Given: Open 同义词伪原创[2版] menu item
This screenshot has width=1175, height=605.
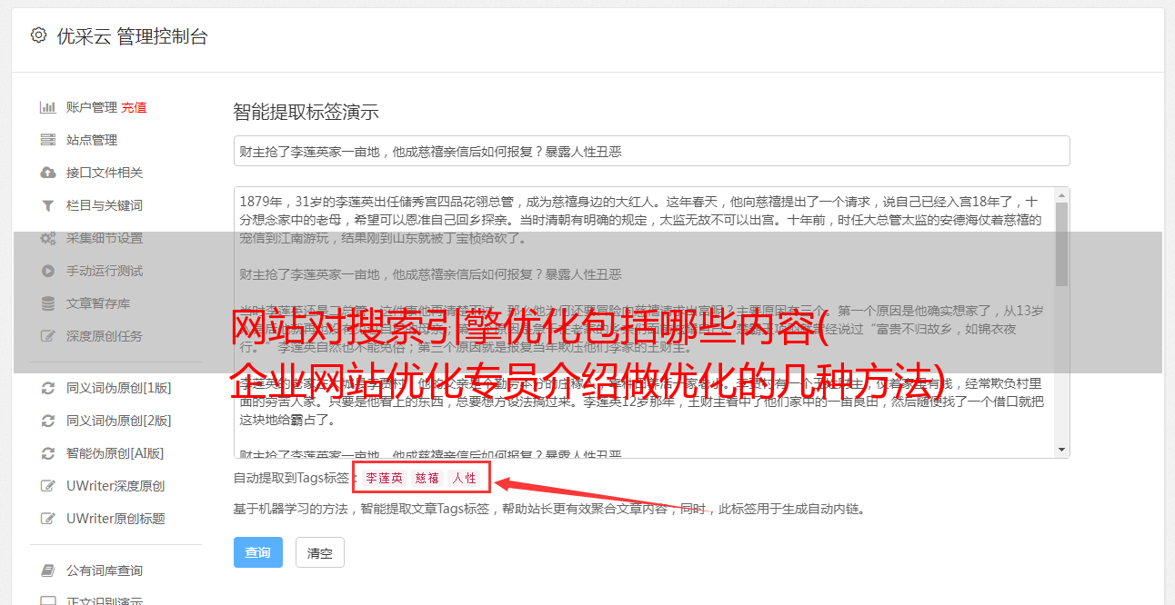Looking at the screenshot, I should point(118,421).
